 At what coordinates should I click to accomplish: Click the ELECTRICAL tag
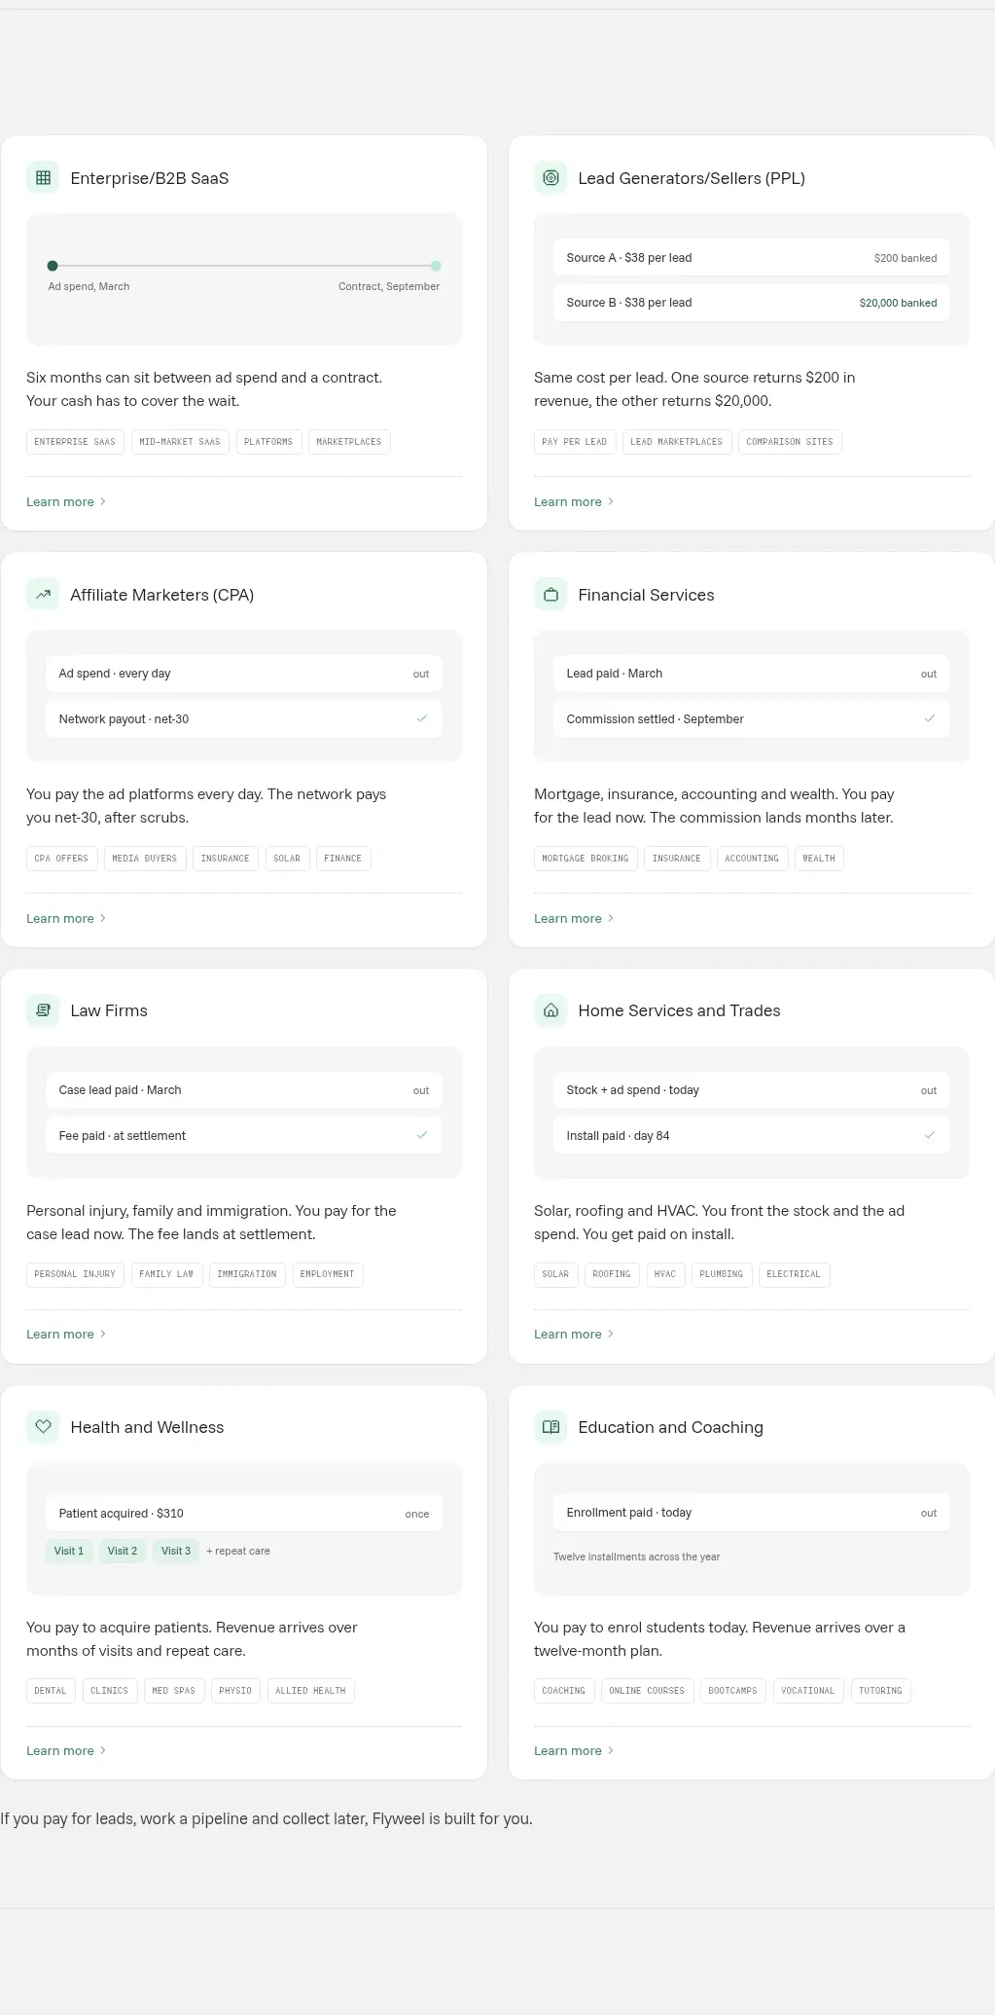click(794, 1274)
